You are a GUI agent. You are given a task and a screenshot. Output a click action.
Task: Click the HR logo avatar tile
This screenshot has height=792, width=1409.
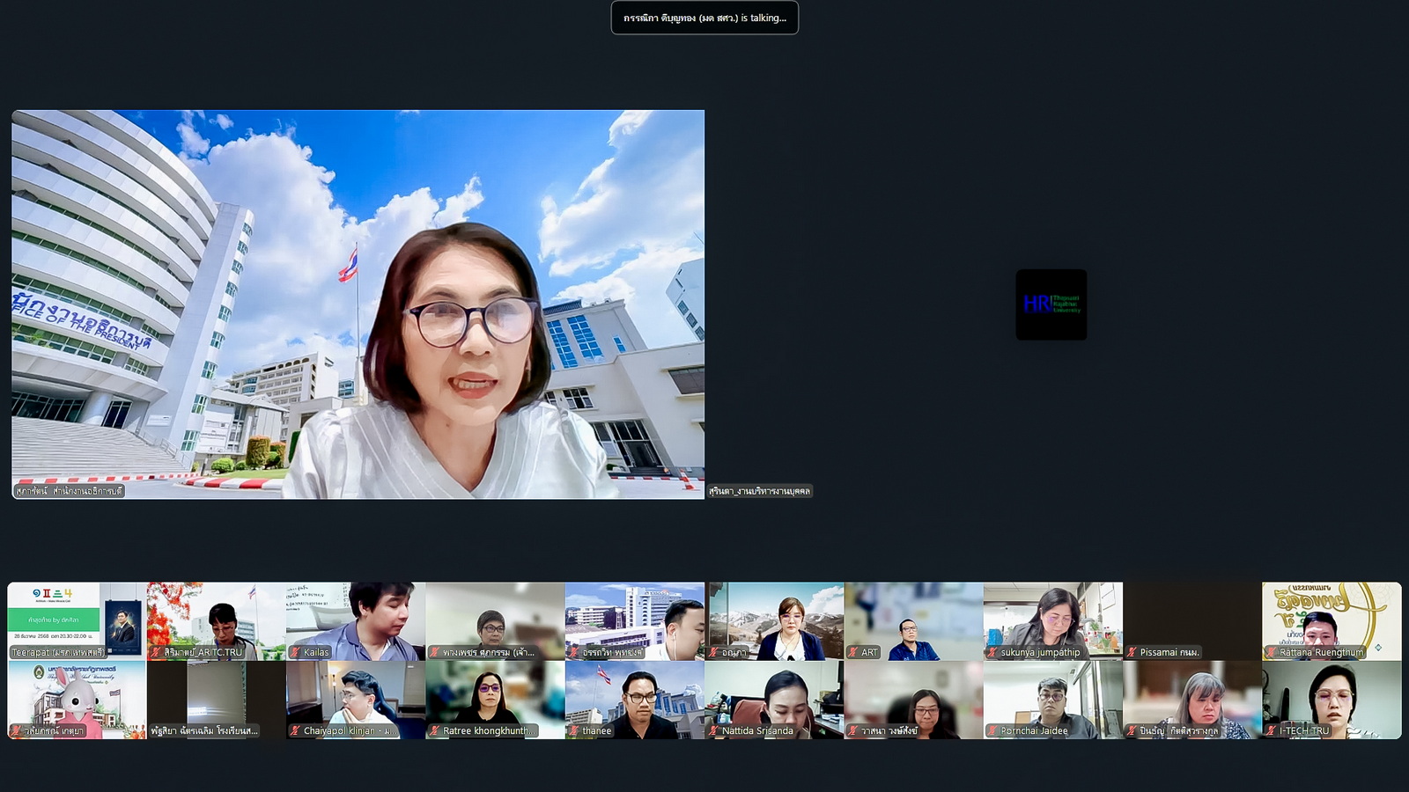[x=1051, y=304]
